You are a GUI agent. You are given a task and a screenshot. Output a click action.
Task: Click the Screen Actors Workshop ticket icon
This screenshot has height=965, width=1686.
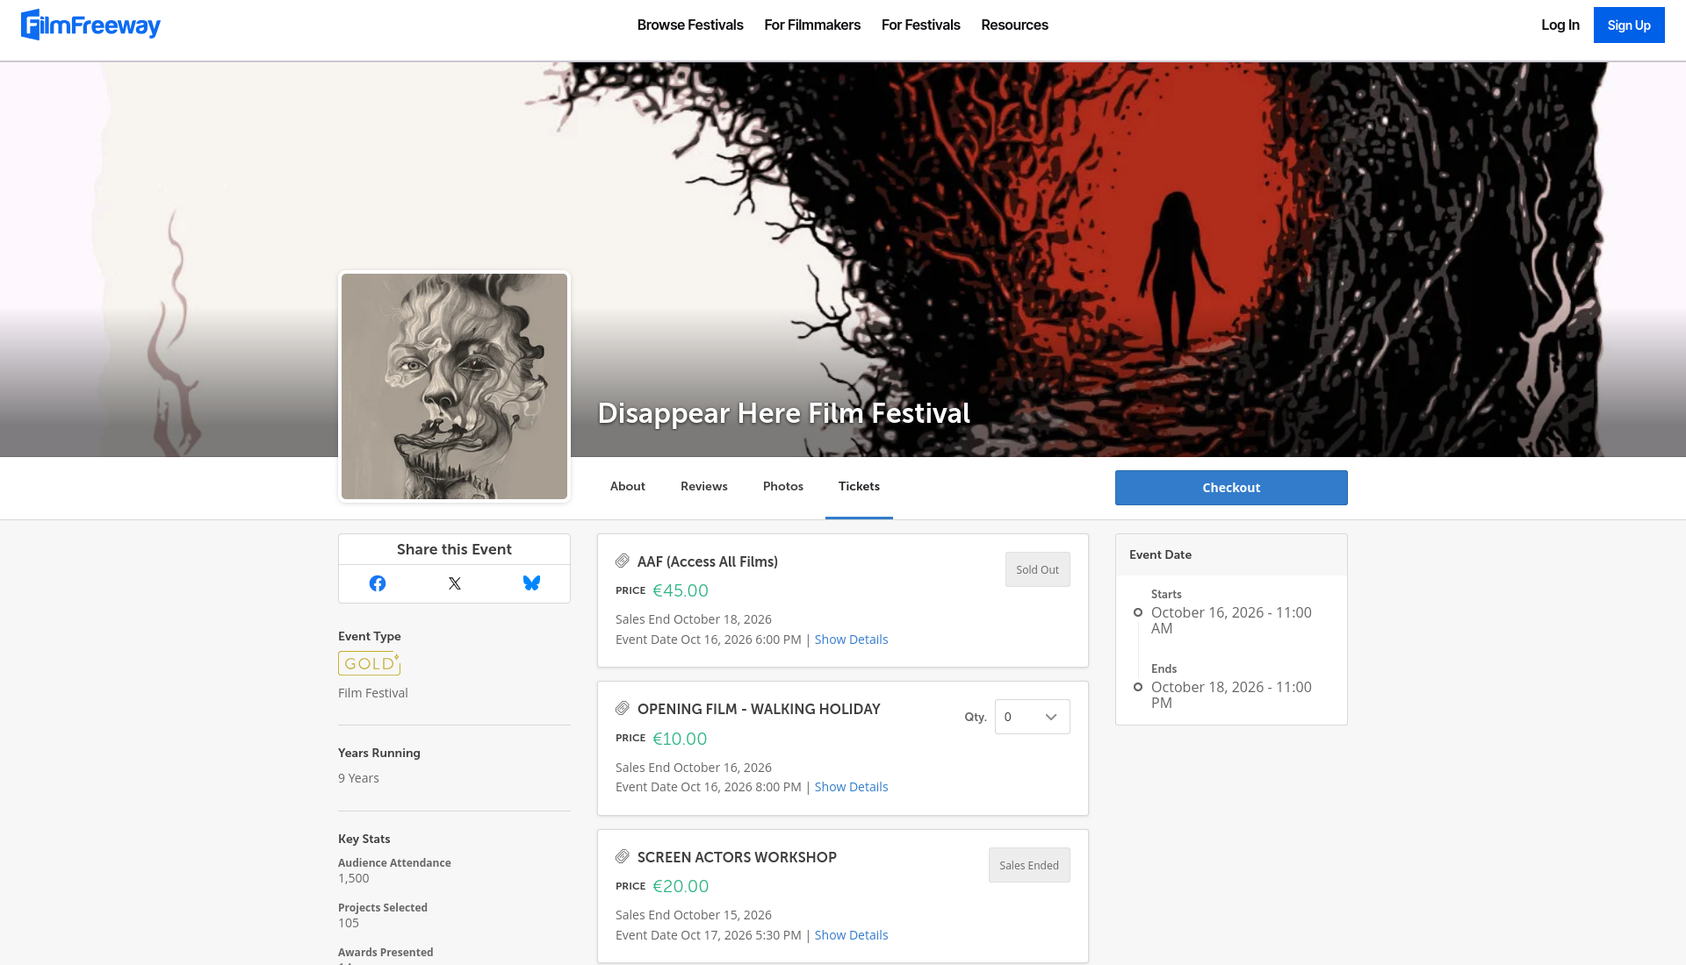coord(623,857)
